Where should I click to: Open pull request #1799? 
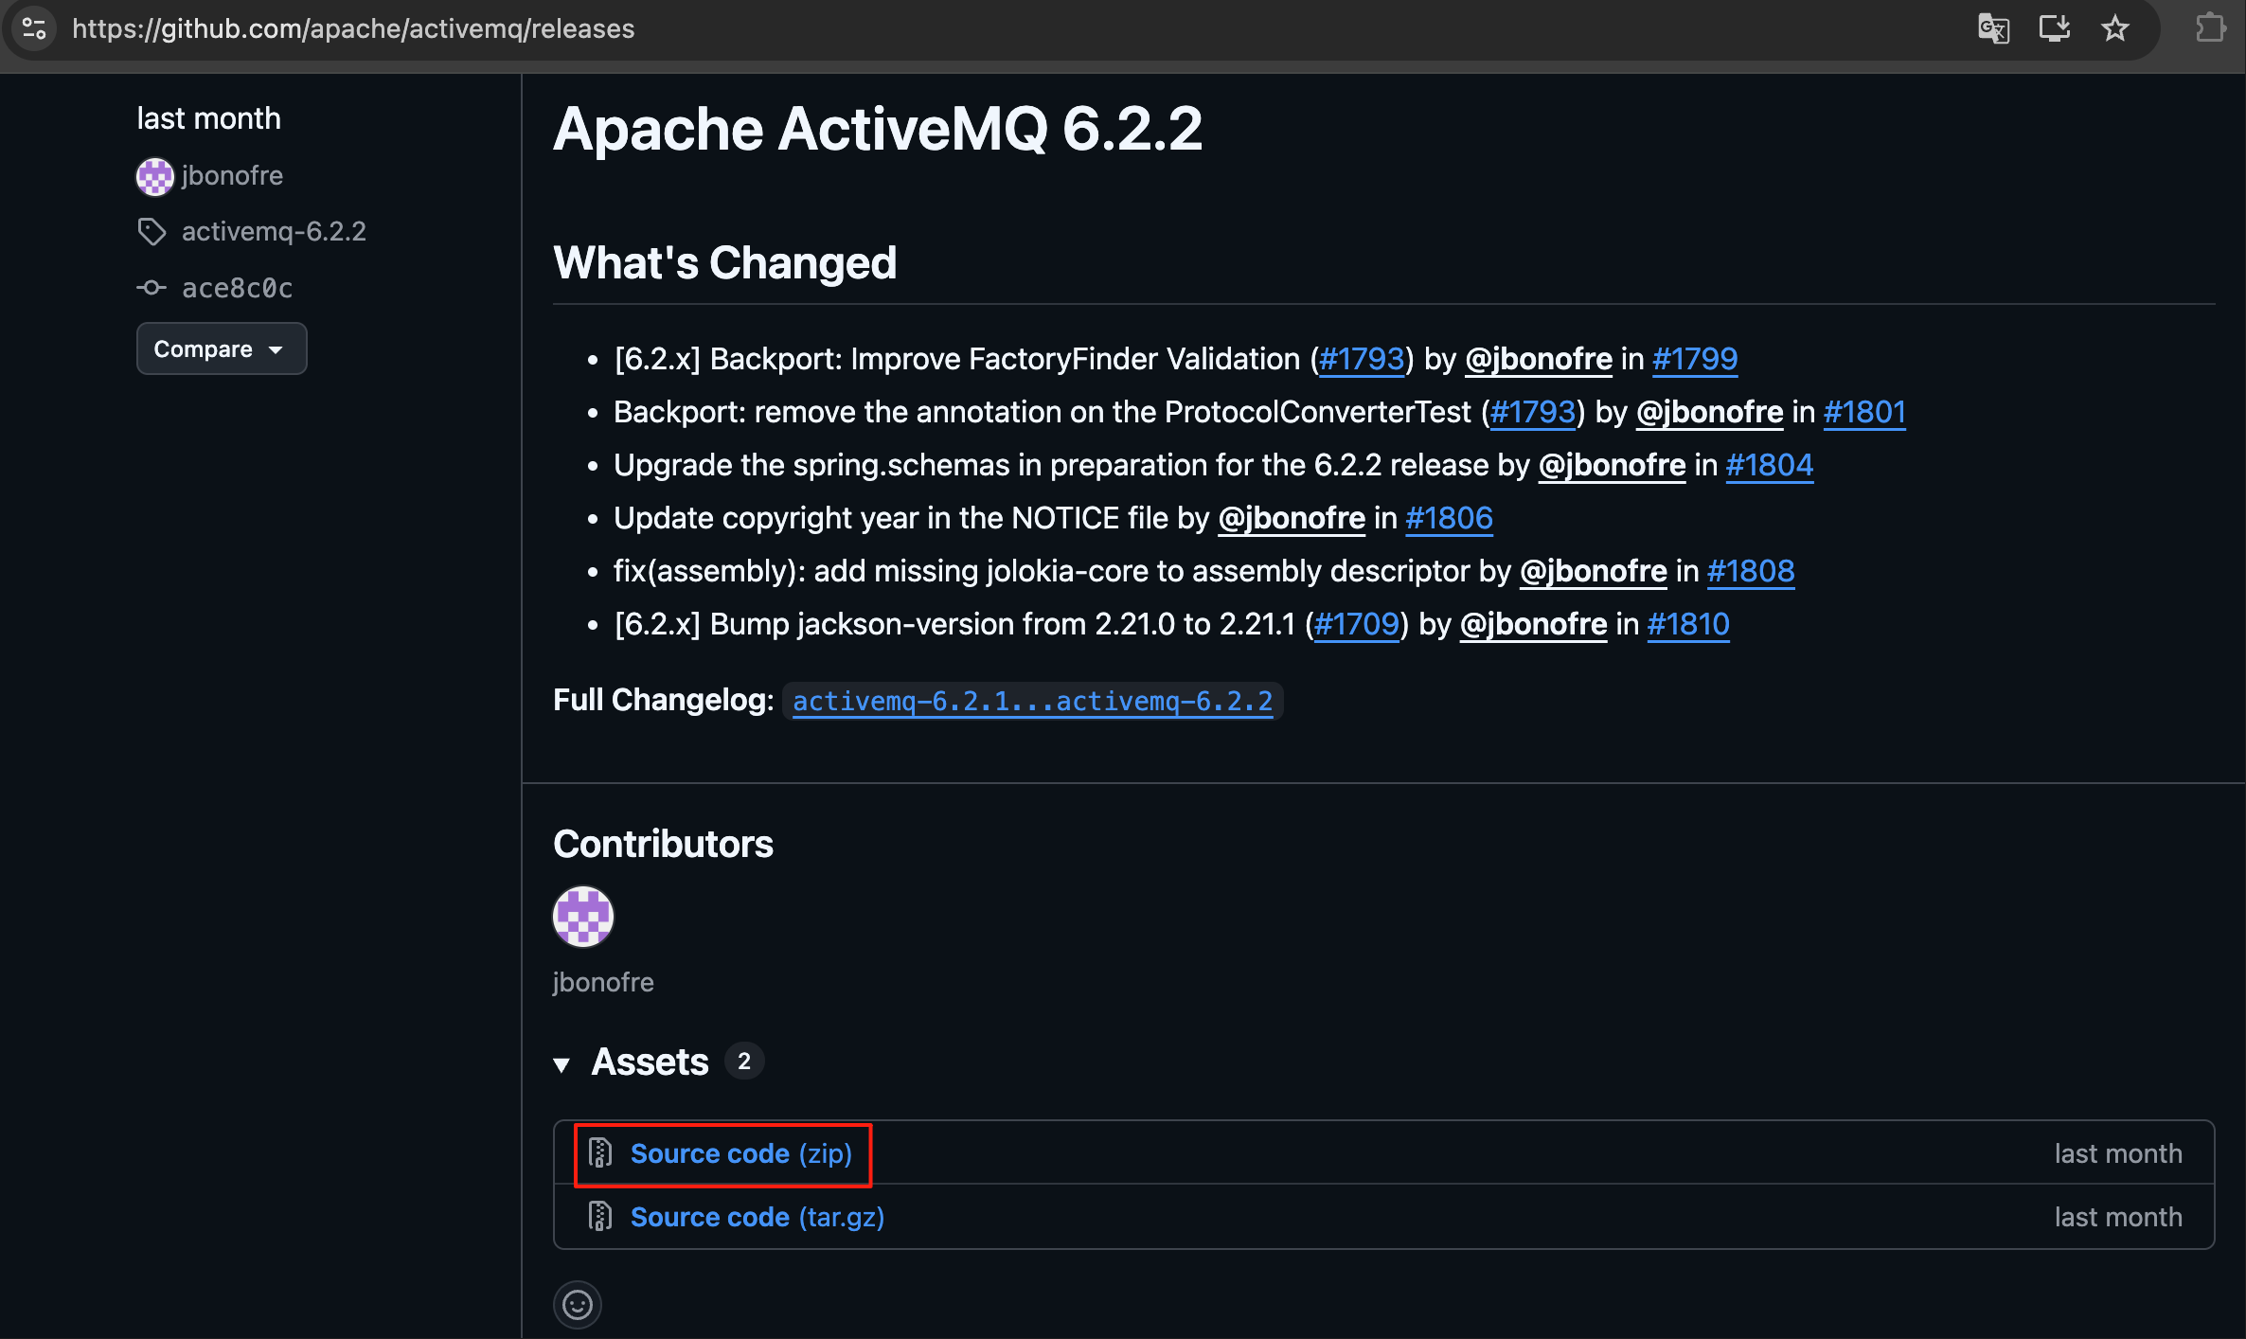(1694, 360)
